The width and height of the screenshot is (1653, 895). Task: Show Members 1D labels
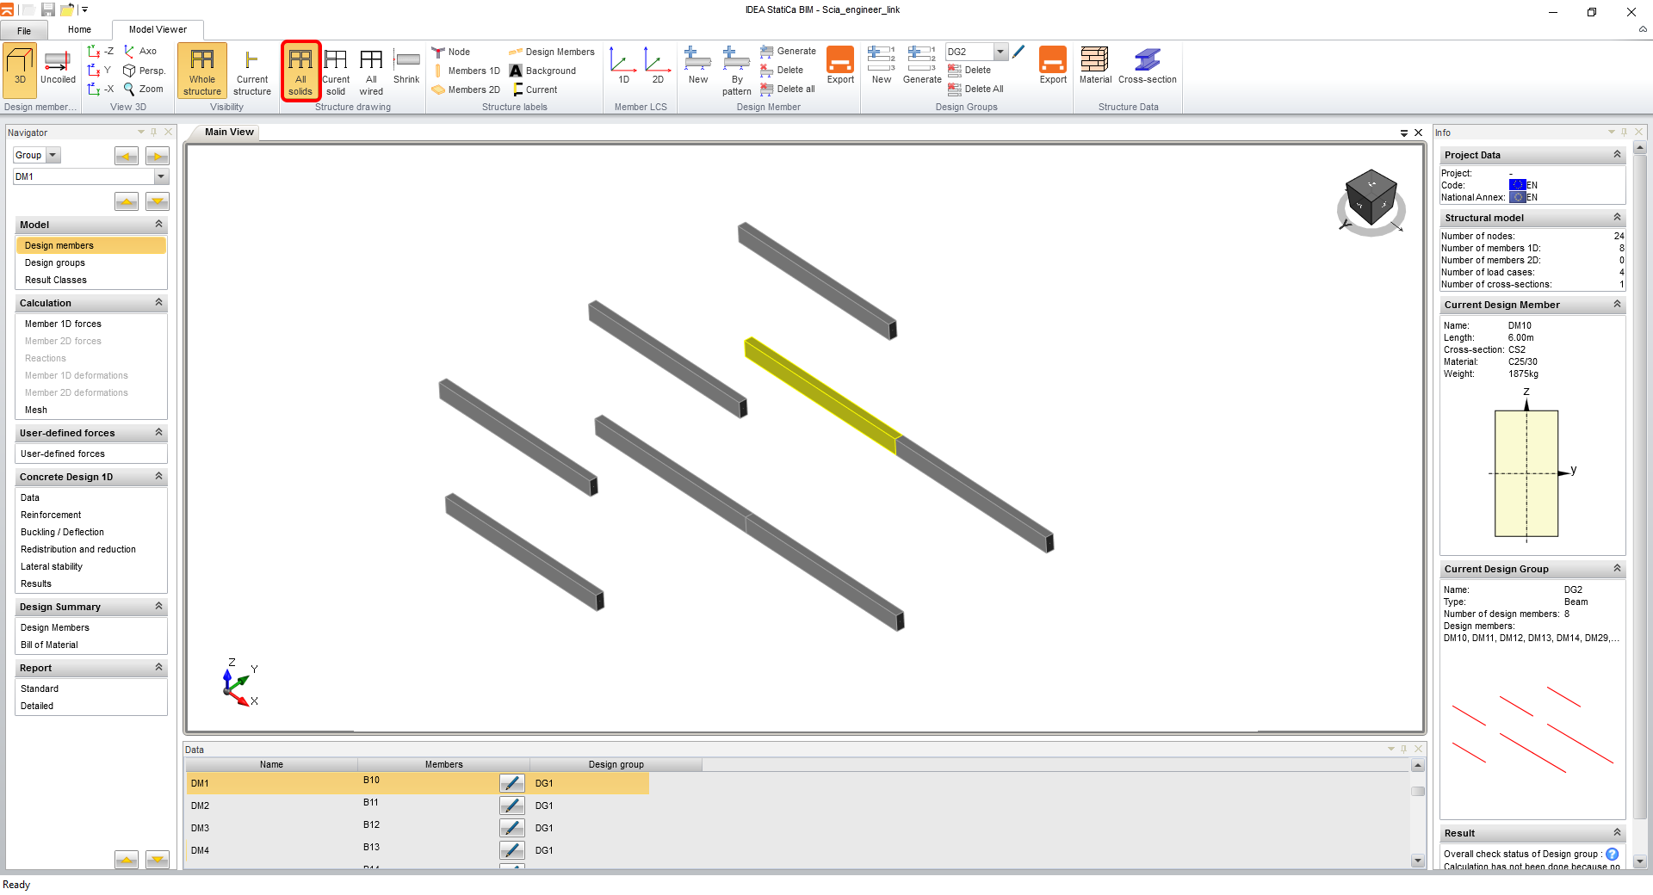466,71
